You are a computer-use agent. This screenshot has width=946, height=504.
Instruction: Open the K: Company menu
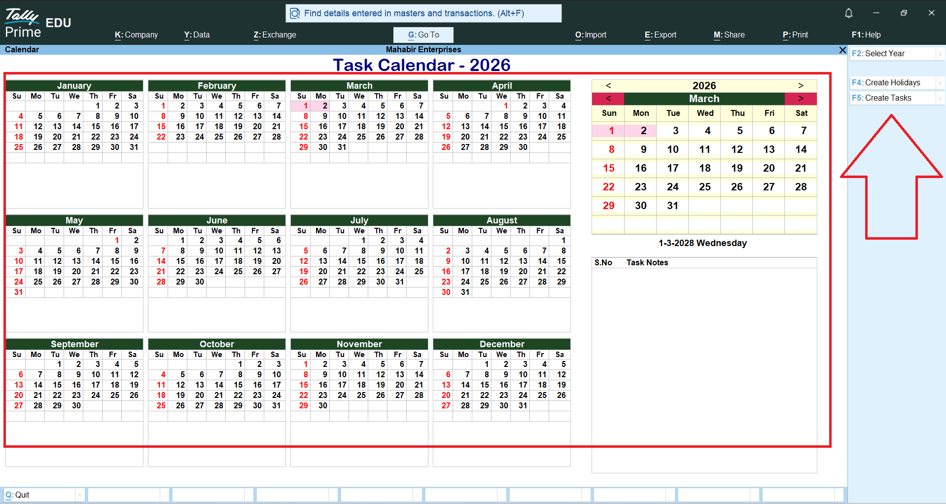[136, 35]
